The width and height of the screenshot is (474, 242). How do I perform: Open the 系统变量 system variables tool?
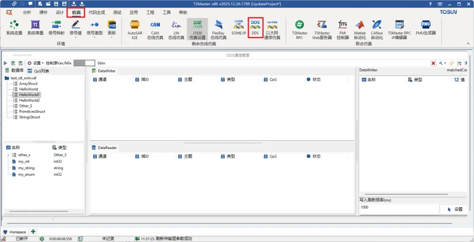pos(14,28)
